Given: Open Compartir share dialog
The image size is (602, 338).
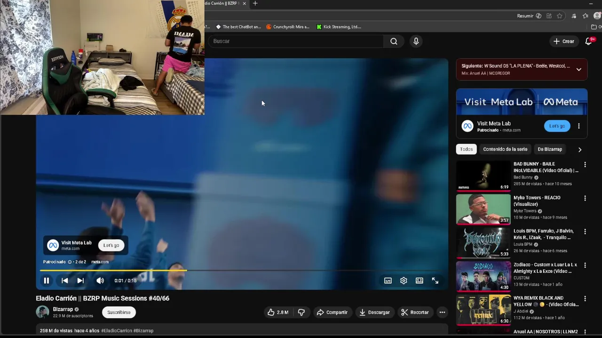Looking at the screenshot, I should click(x=332, y=312).
